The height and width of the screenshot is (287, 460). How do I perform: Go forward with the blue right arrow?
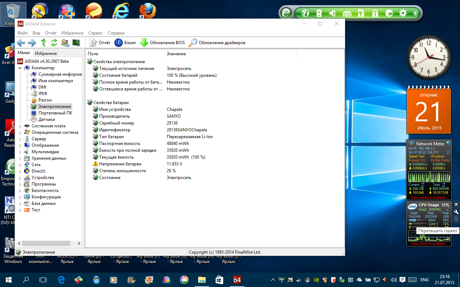(x=32, y=43)
